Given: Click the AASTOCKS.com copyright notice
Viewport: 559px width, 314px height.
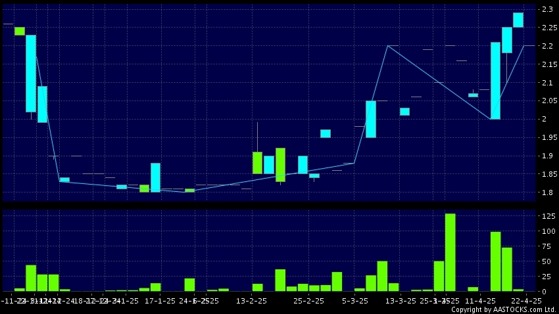Looking at the screenshot, I should pos(504,309).
